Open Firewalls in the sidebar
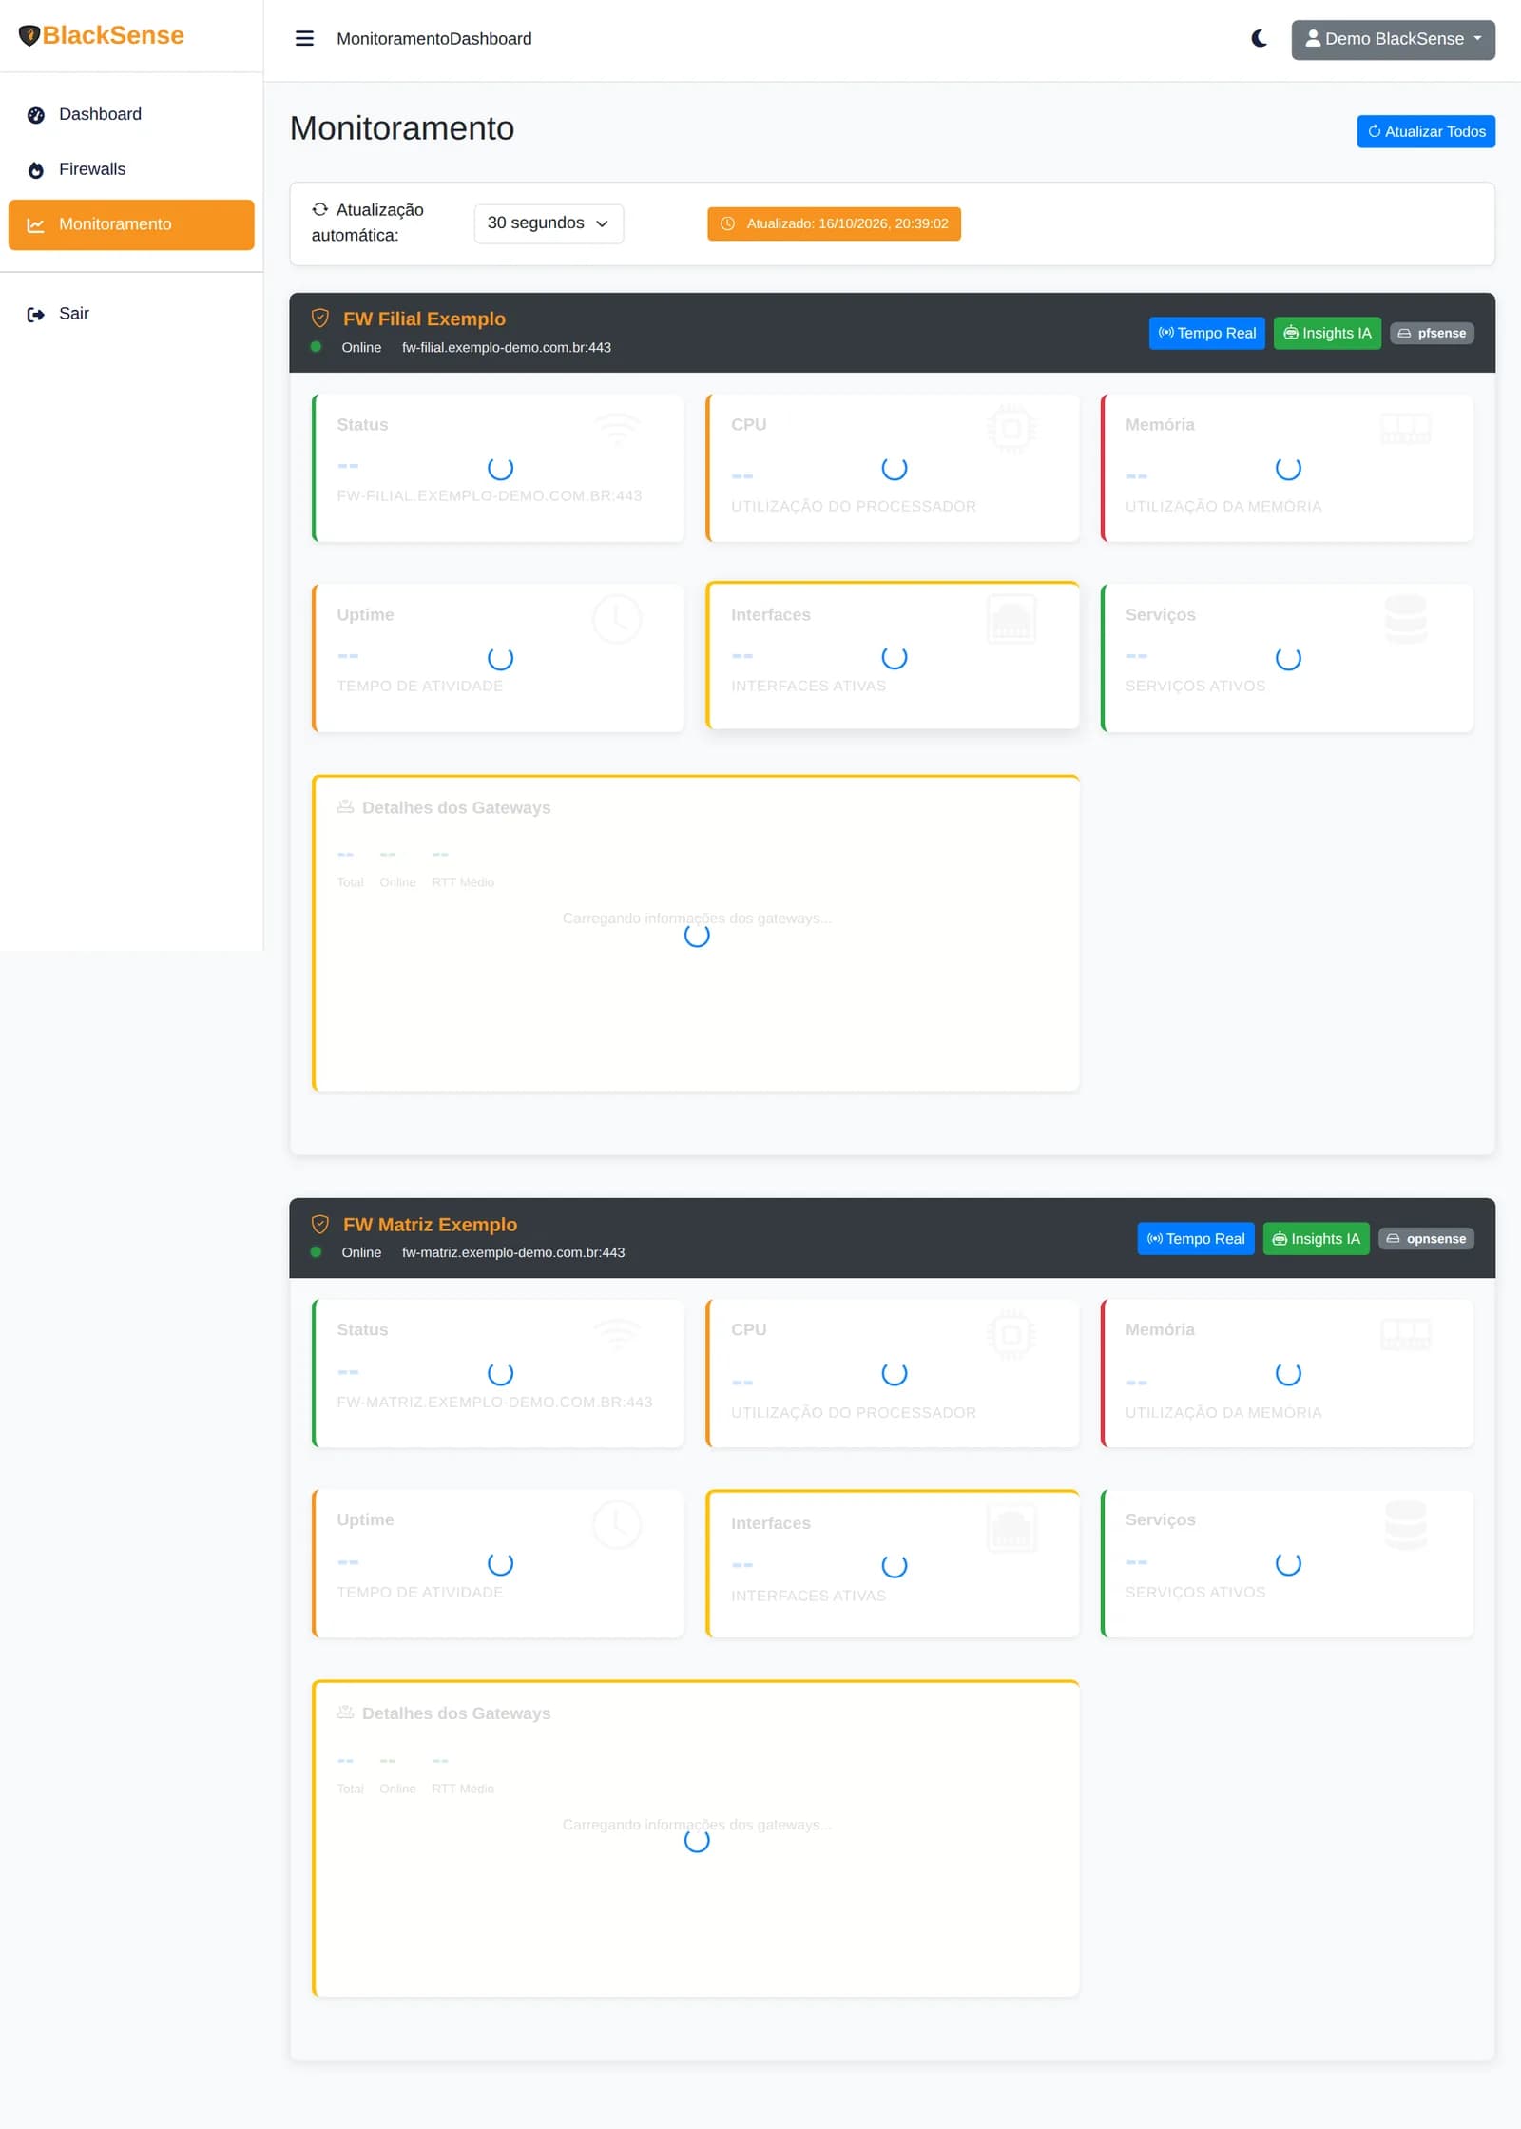 click(x=131, y=169)
